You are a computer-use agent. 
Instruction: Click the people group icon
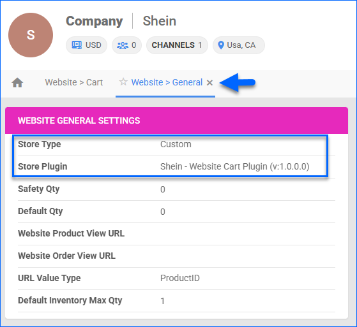point(123,45)
